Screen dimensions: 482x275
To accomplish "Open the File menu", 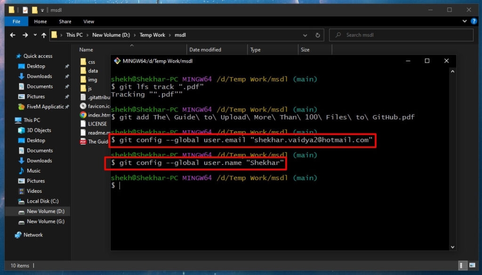I will (x=16, y=22).
